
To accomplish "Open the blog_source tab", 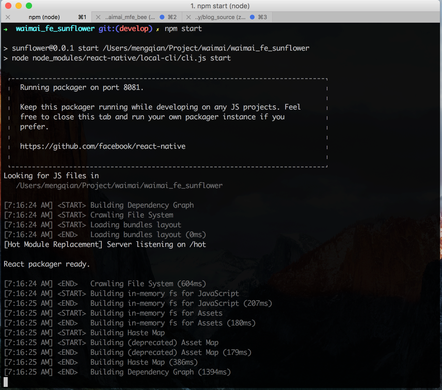I will pyautogui.click(x=219, y=17).
